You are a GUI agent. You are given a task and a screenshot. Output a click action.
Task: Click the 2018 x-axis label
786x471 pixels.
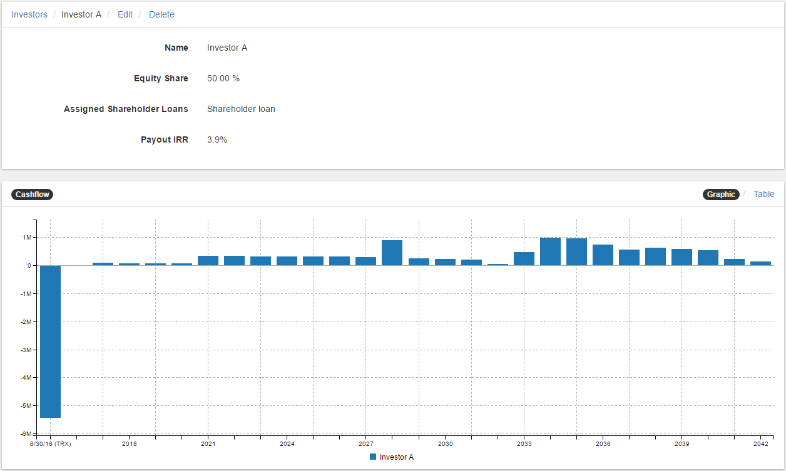tap(129, 444)
